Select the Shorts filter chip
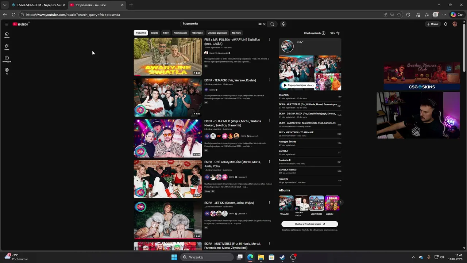The height and width of the screenshot is (263, 467). tap(155, 33)
